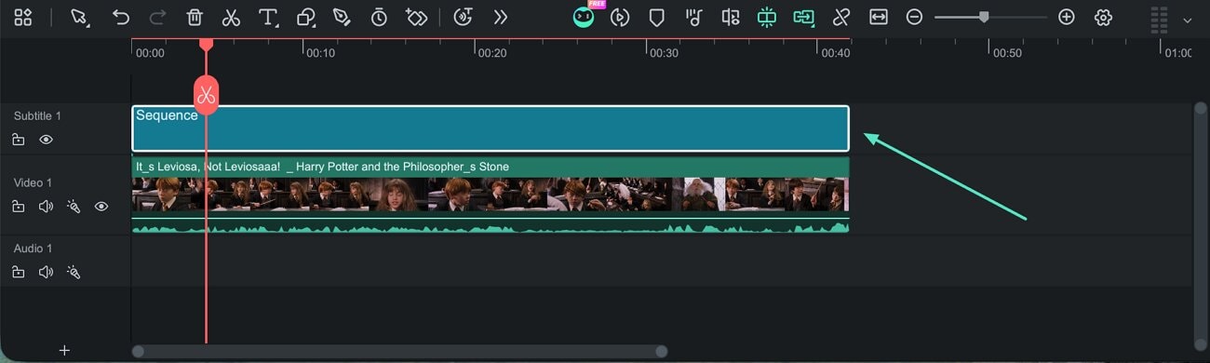Image resolution: width=1210 pixels, height=363 pixels.
Task: Mute the Audio 1 track
Action: click(x=46, y=273)
